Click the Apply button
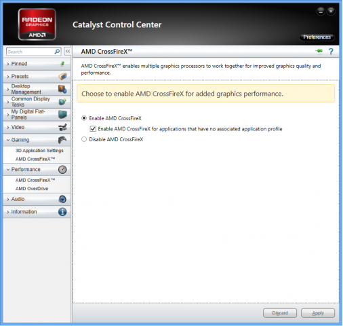The image size is (343, 326). 318,313
